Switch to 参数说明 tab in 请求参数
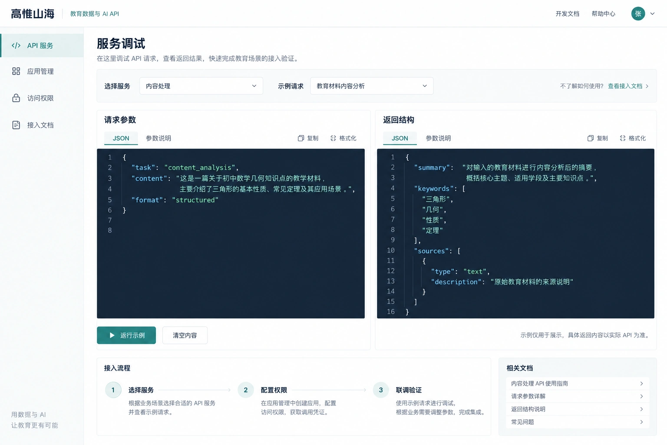Screen dimensions: 667x445 tap(158, 138)
